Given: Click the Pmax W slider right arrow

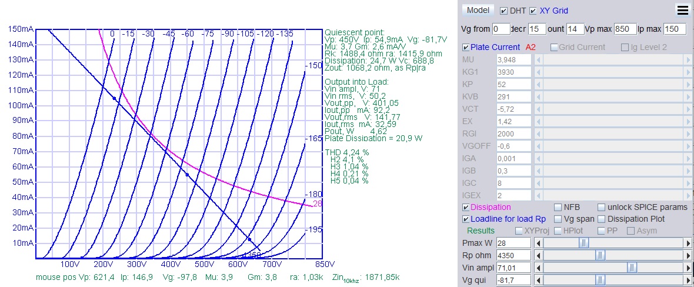Looking at the screenshot, I should tap(688, 243).
